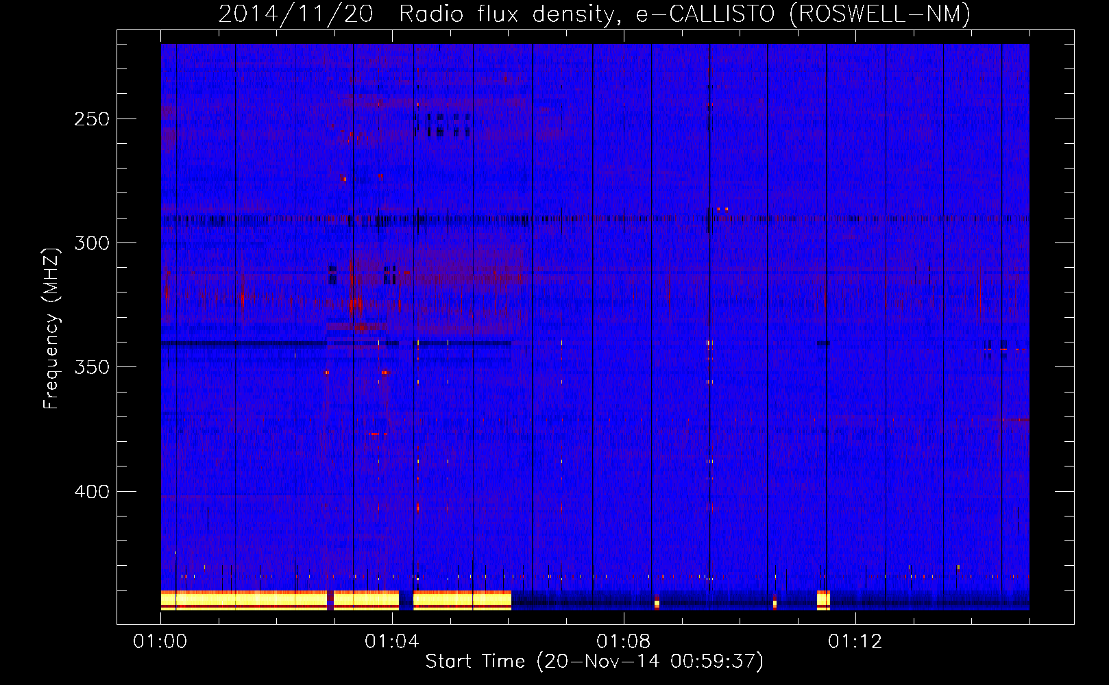Click the "Start Time (20-Nov-14 00:59:37)" axis label
This screenshot has width=1109, height=685.
click(x=594, y=662)
